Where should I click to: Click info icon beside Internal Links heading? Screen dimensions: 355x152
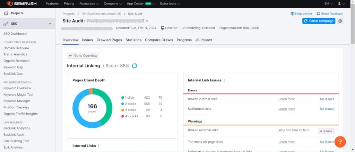pos(99,146)
